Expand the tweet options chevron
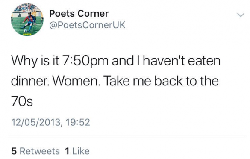 click(241, 15)
